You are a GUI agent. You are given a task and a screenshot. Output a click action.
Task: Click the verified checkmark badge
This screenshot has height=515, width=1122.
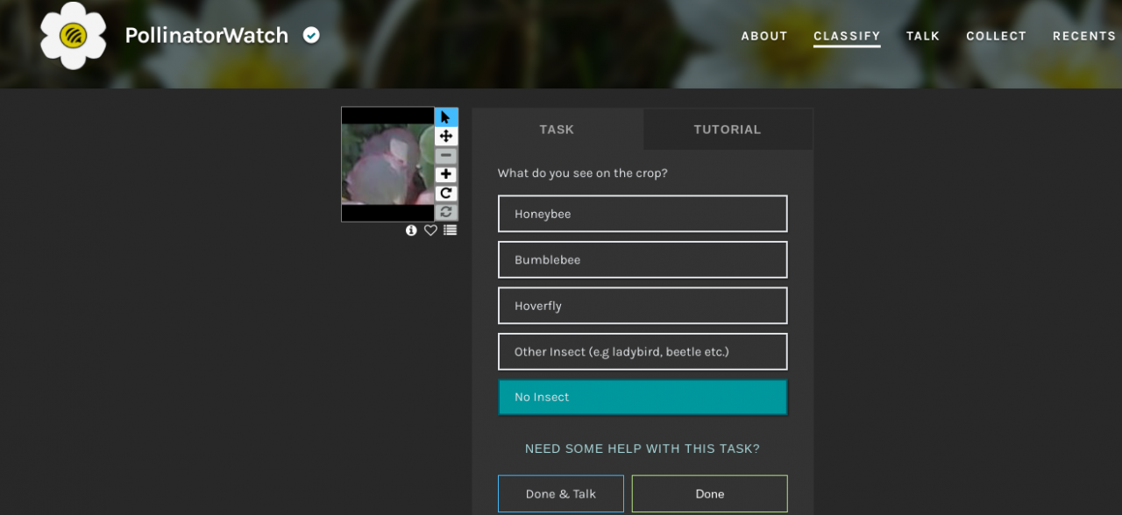(311, 35)
